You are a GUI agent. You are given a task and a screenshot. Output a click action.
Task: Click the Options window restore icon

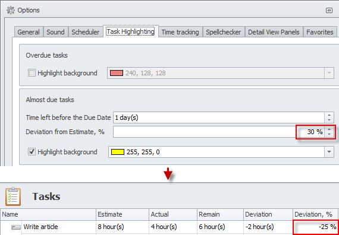329,10
